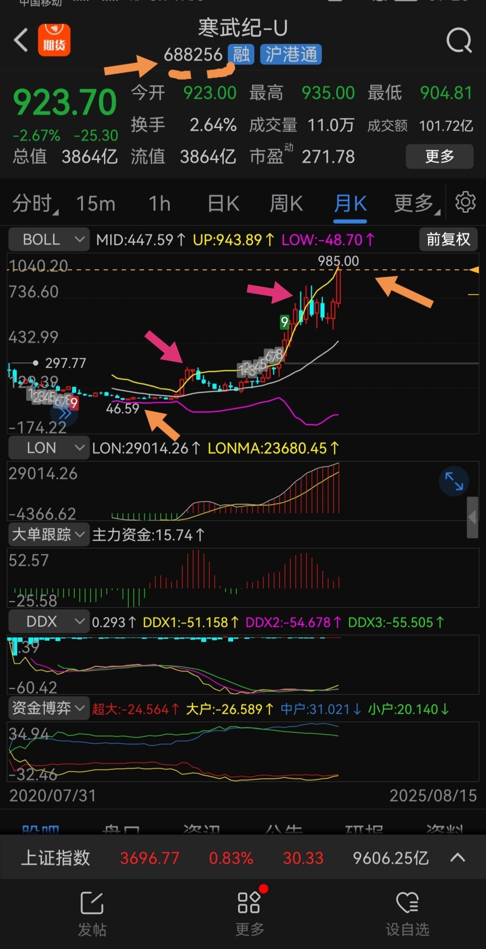Open the BOLL indicator dropdown
The image size is (486, 949).
tap(49, 239)
